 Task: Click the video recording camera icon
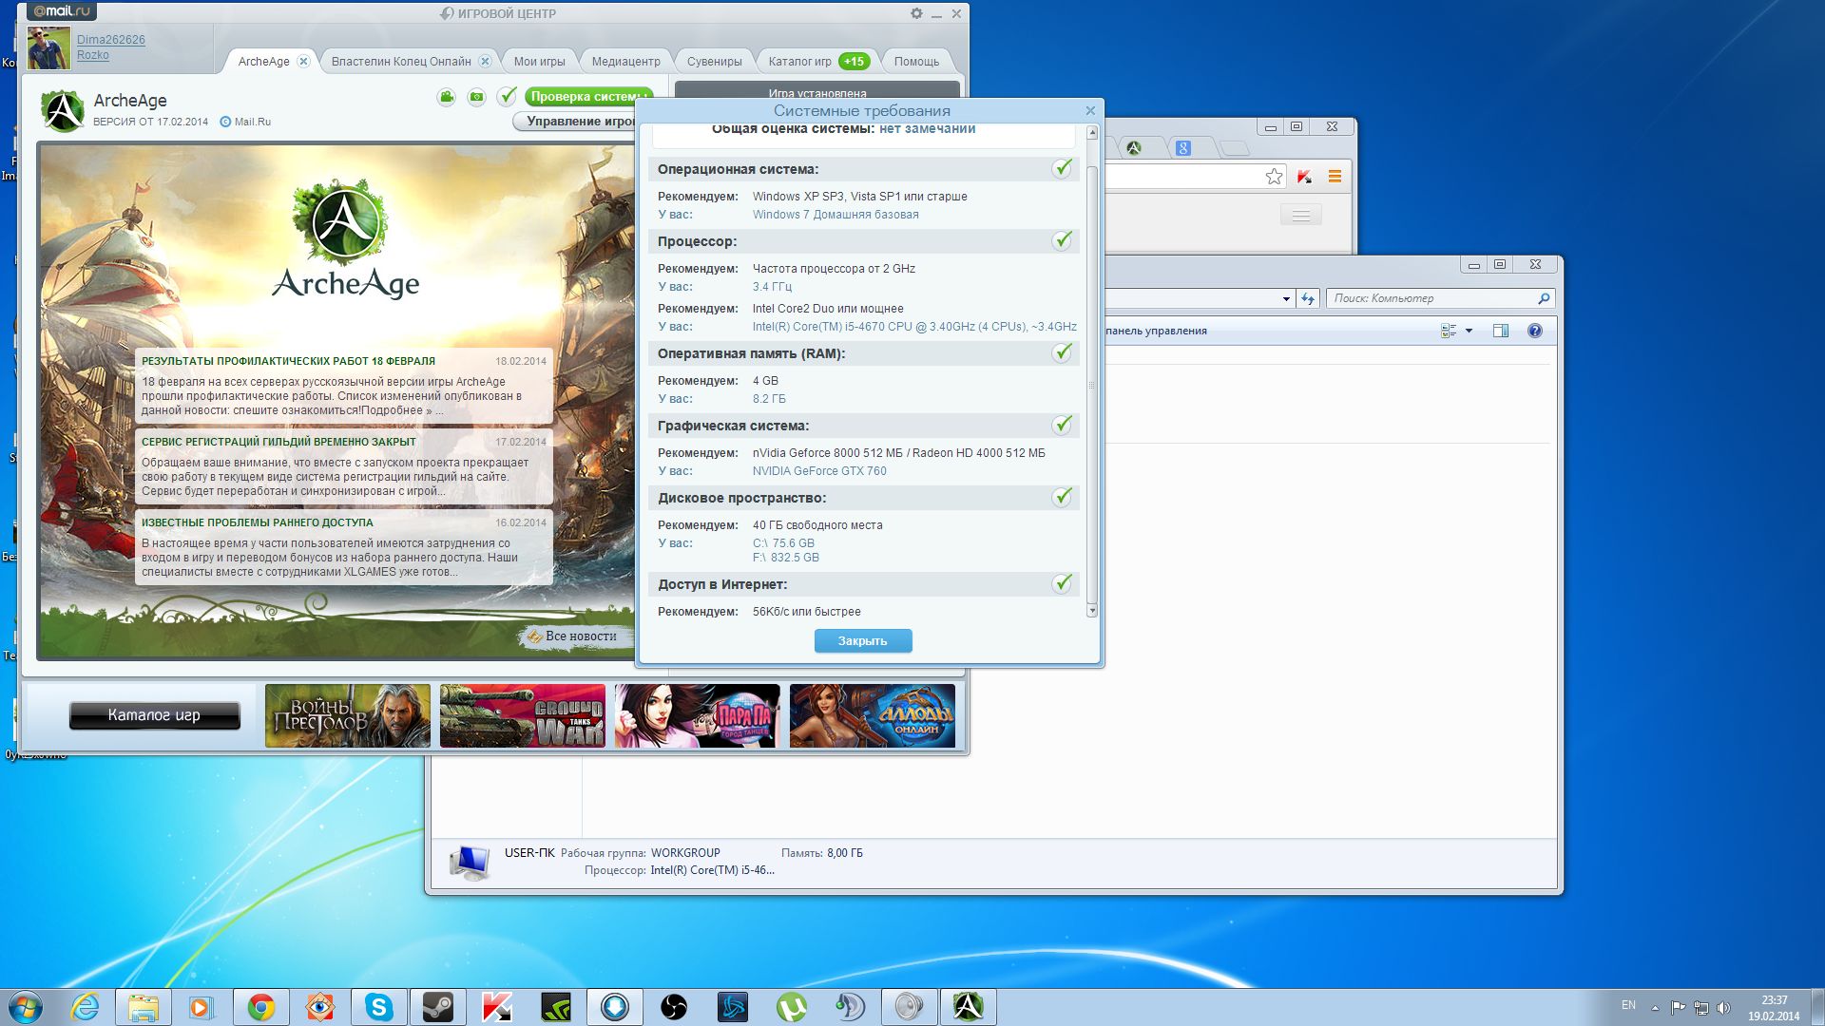tap(447, 97)
